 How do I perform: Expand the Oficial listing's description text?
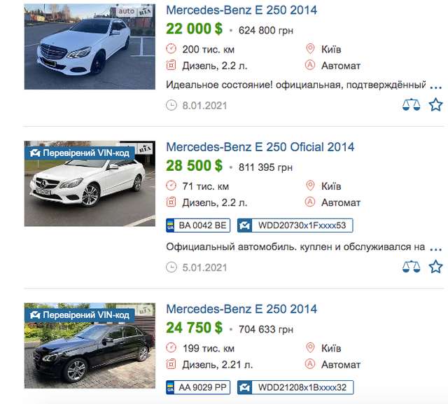pos(436,247)
